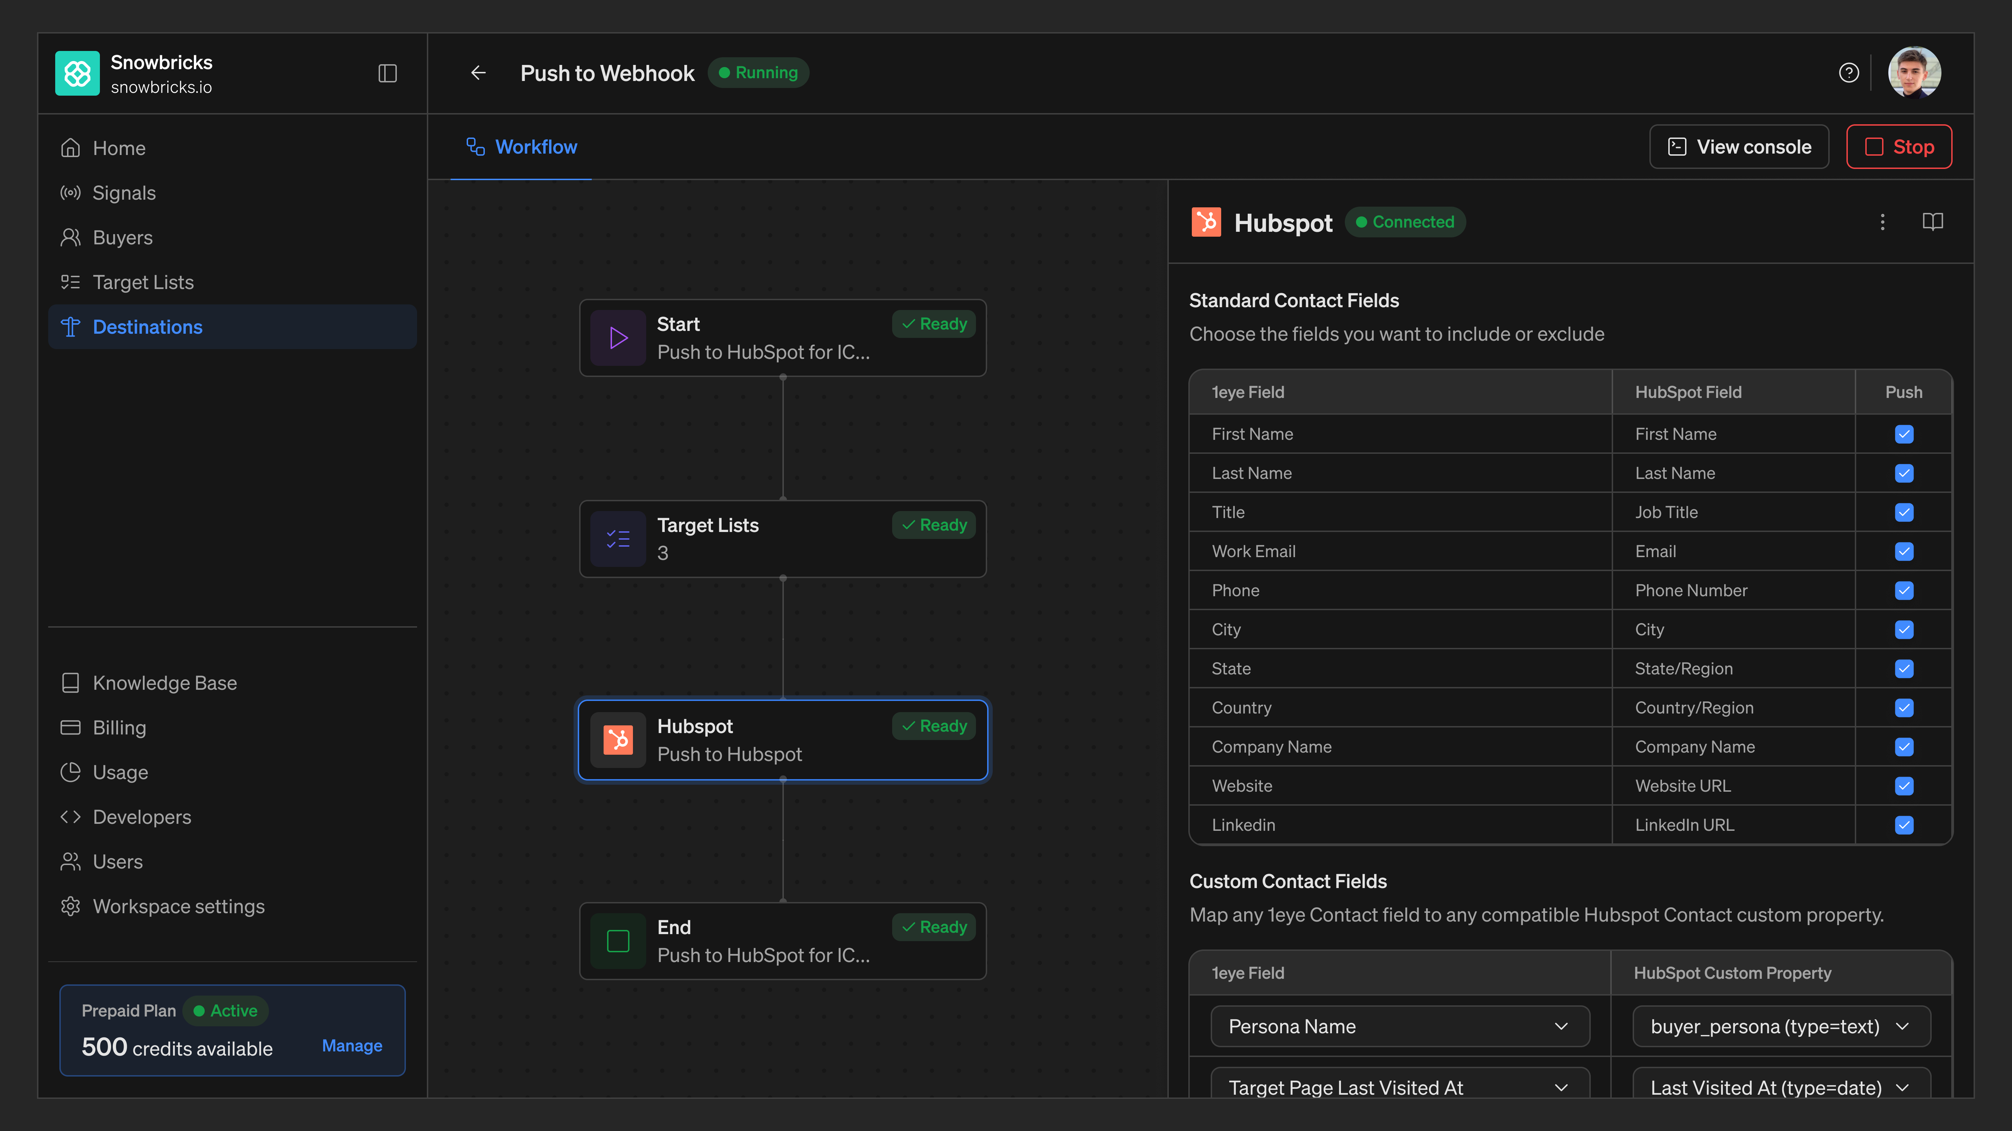Viewport: 2012px width, 1131px height.
Task: Collapse the sidebar with the panel icon
Action: [387, 73]
